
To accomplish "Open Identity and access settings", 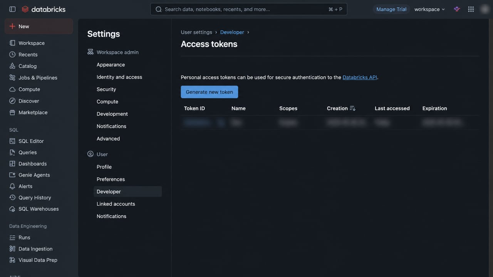I will 119,77.
